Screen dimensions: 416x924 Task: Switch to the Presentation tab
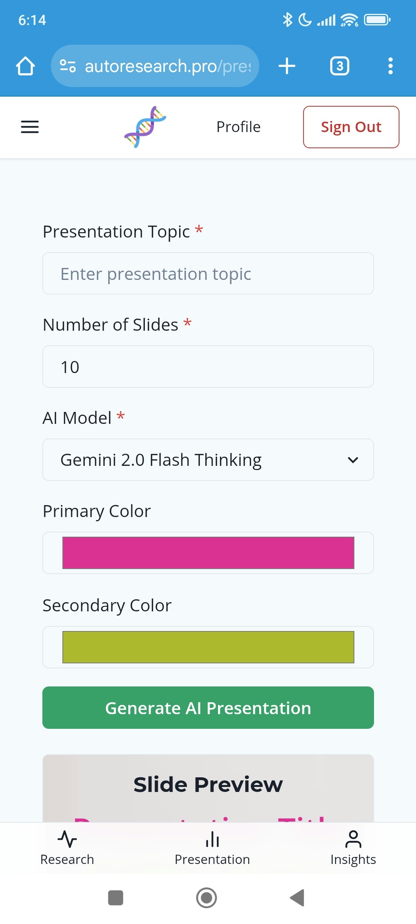(x=212, y=848)
